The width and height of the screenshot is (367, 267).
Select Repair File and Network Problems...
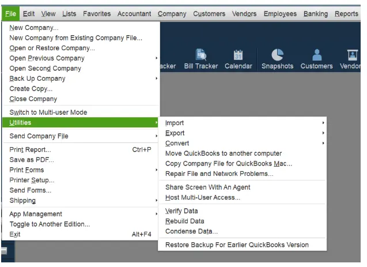point(243,174)
